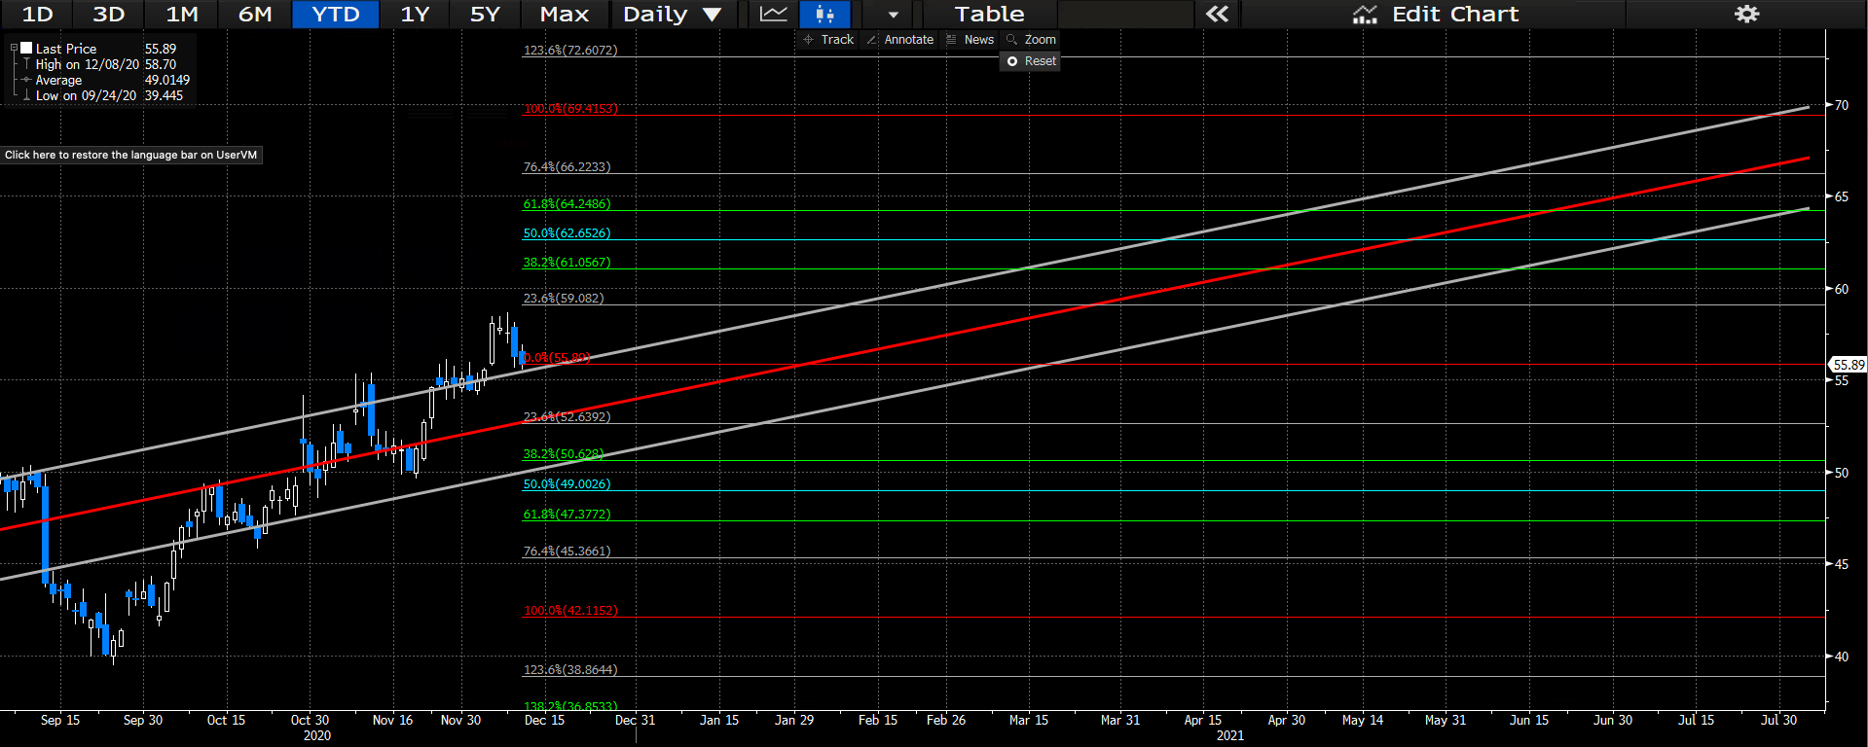Toggle the Last Price series white box
1868x747 pixels.
click(27, 48)
